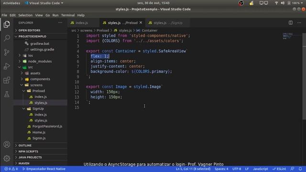Open Explorer panel More Actions ellipsis
This screenshot has width=306, height=172.
(x=60, y=22)
